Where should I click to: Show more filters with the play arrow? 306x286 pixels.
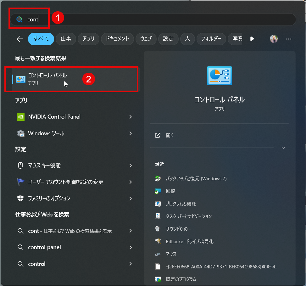(252, 39)
